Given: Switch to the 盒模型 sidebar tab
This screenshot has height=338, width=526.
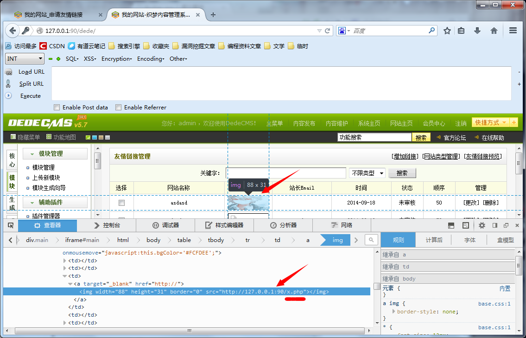Looking at the screenshot, I should click(505, 240).
